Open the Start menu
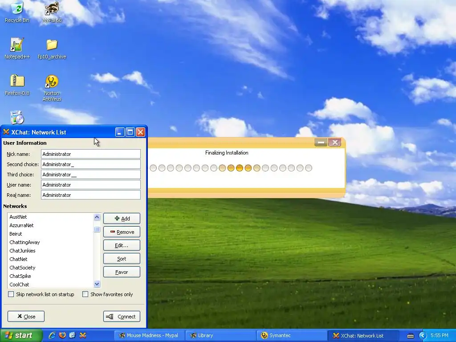The width and height of the screenshot is (456, 342). point(21,335)
